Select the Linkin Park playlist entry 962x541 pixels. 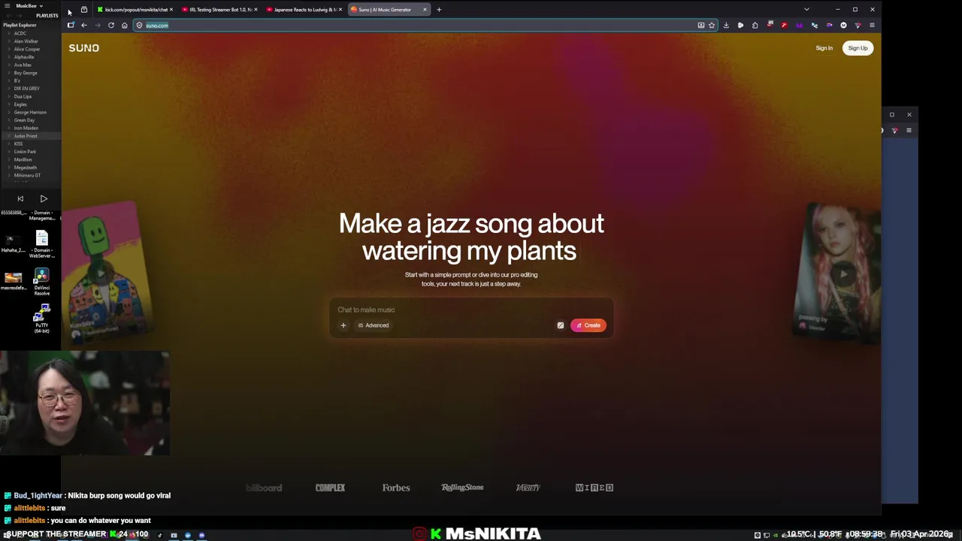tap(25, 152)
